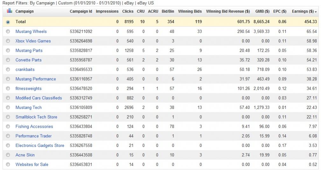The height and width of the screenshot is (171, 321).
Task: Sort by Winning Bids column header
Action: tap(190, 11)
